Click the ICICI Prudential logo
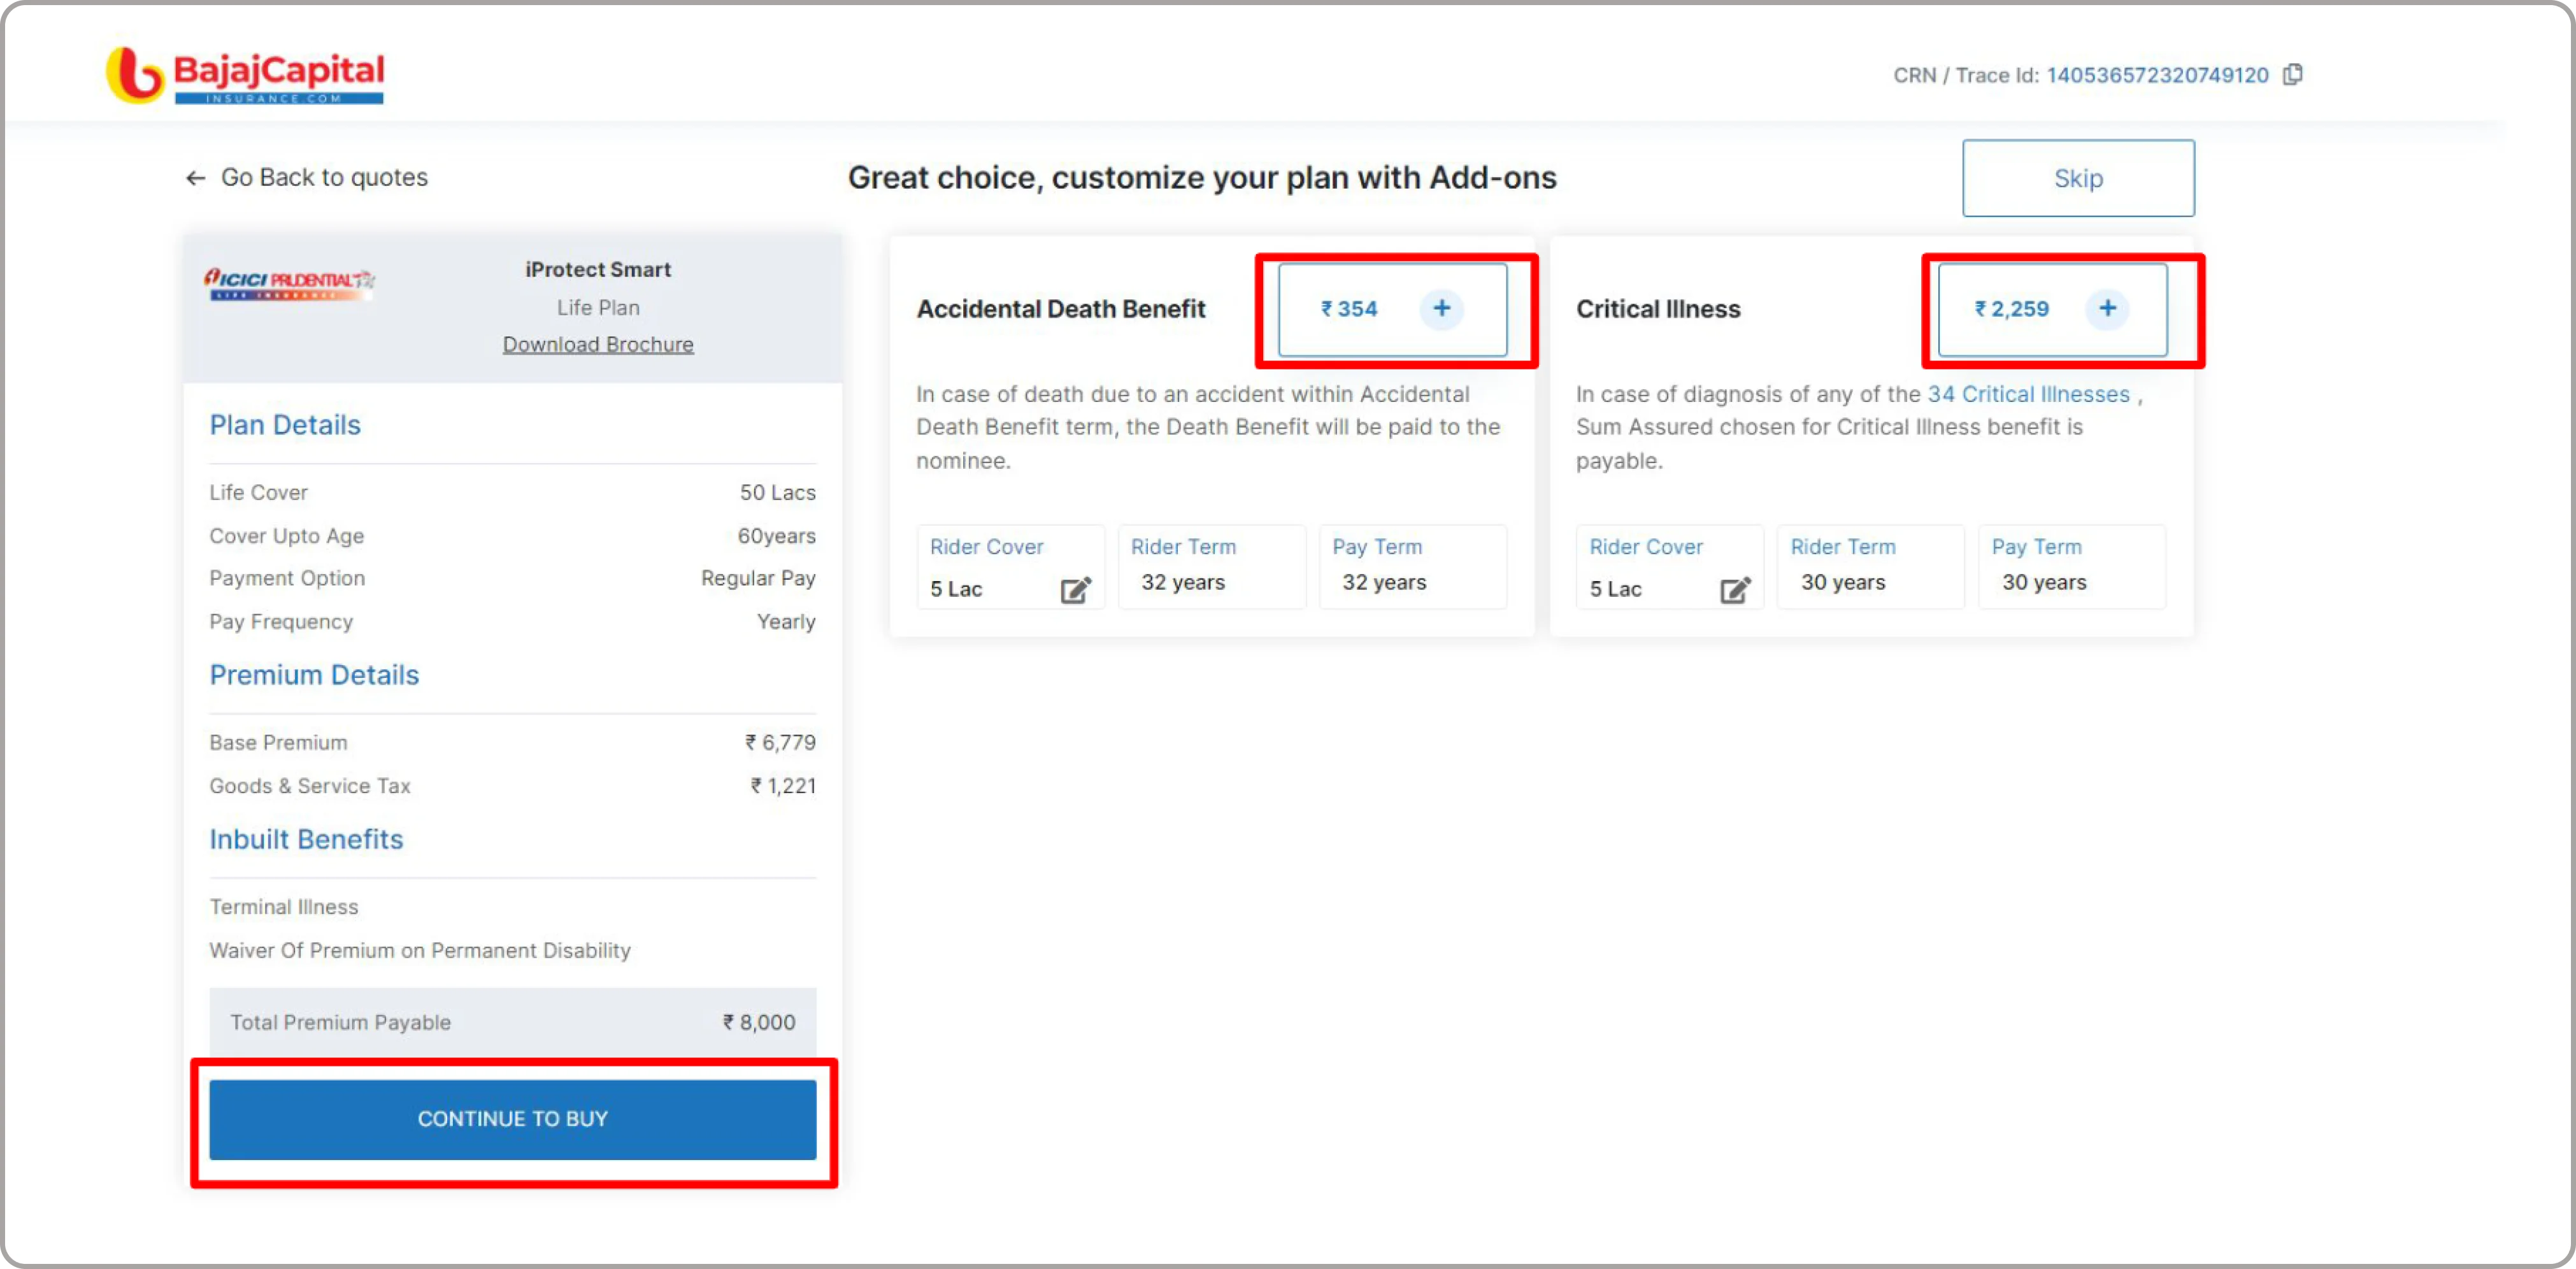 pos(289,284)
